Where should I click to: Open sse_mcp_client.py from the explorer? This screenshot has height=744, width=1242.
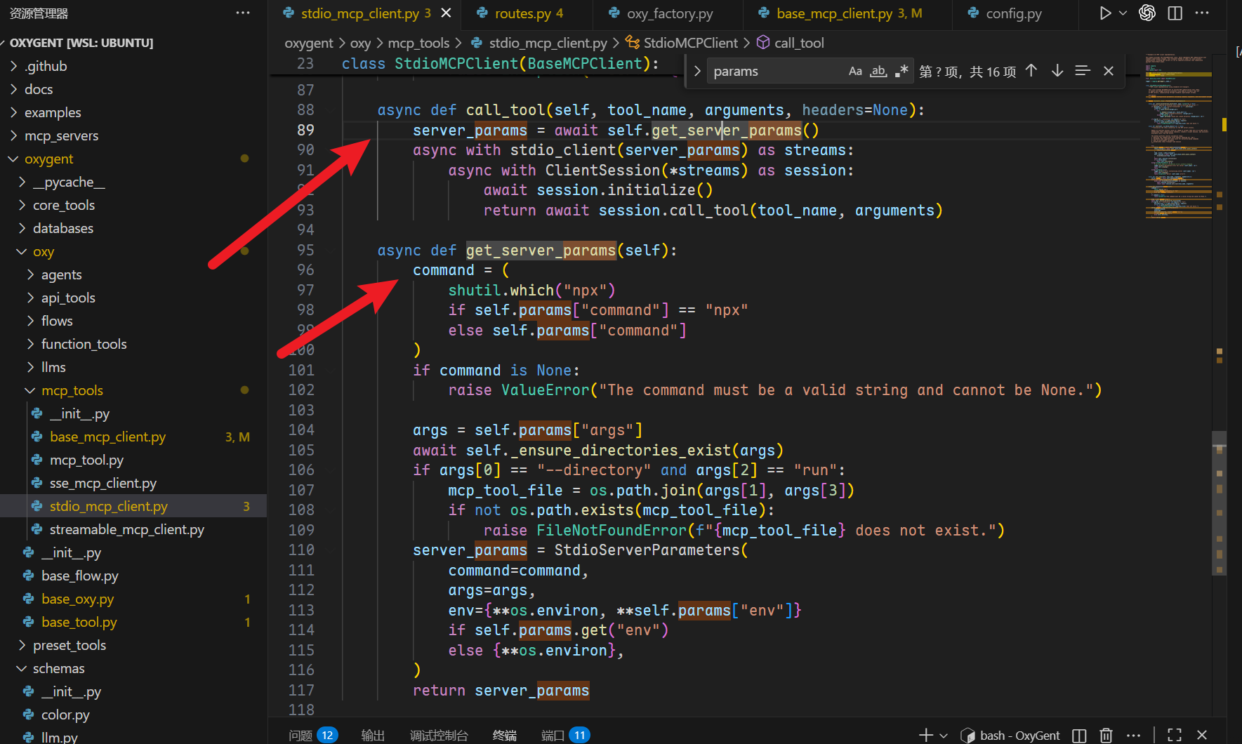coord(103,483)
